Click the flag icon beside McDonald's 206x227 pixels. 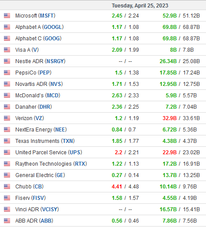coord(7,96)
